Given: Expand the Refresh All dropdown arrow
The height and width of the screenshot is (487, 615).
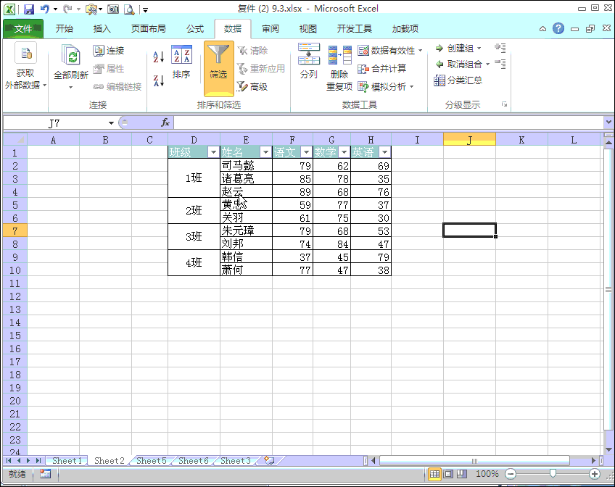Looking at the screenshot, I should pyautogui.click(x=70, y=88).
